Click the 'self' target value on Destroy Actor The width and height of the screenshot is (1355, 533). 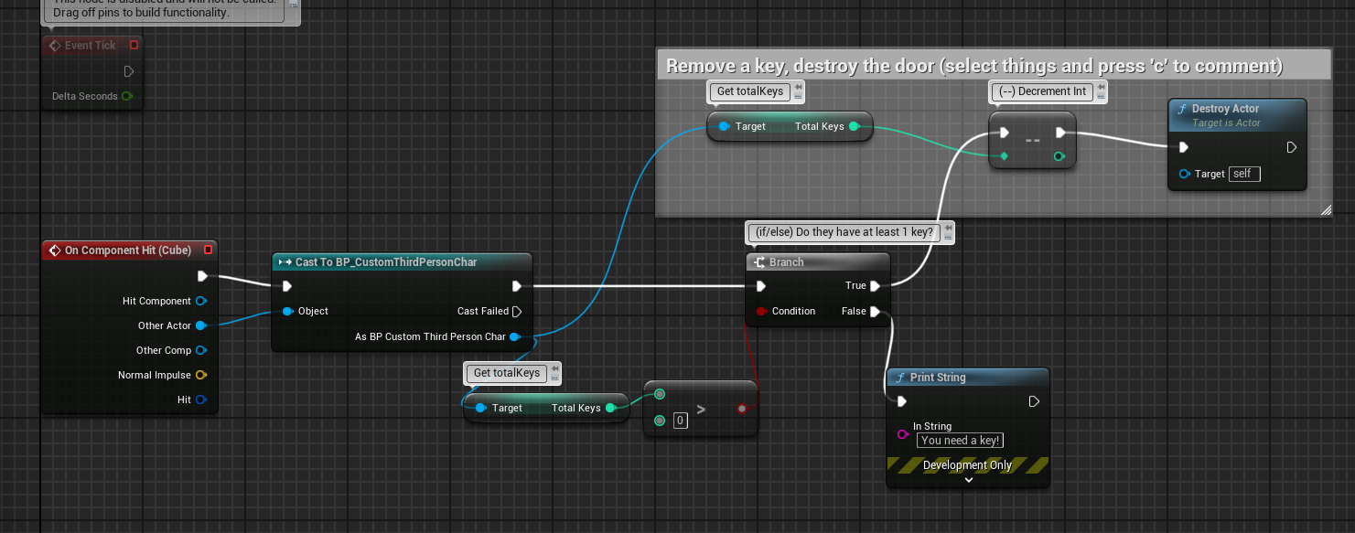(1244, 174)
